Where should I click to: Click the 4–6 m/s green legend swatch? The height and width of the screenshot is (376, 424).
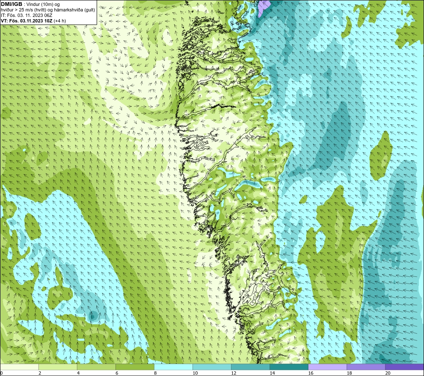tap(96, 367)
